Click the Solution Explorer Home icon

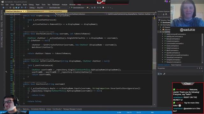tap(164, 14)
